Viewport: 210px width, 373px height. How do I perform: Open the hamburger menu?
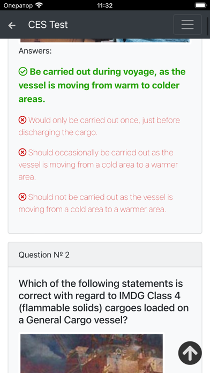tap(187, 25)
